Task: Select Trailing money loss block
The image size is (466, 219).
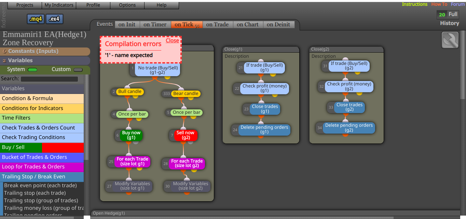Action: pos(43,208)
